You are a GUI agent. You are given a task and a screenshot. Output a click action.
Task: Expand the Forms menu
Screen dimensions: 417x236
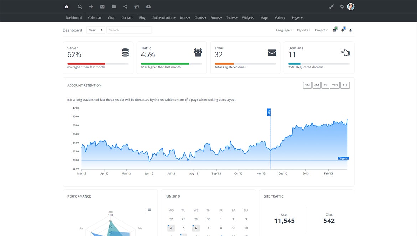pyautogui.click(x=216, y=18)
